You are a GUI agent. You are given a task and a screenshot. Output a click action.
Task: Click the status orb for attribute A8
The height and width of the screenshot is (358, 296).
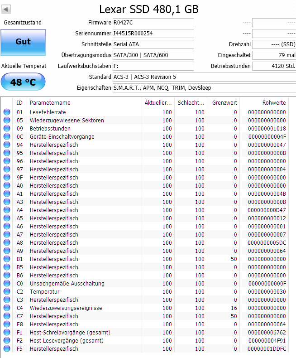click(x=7, y=242)
